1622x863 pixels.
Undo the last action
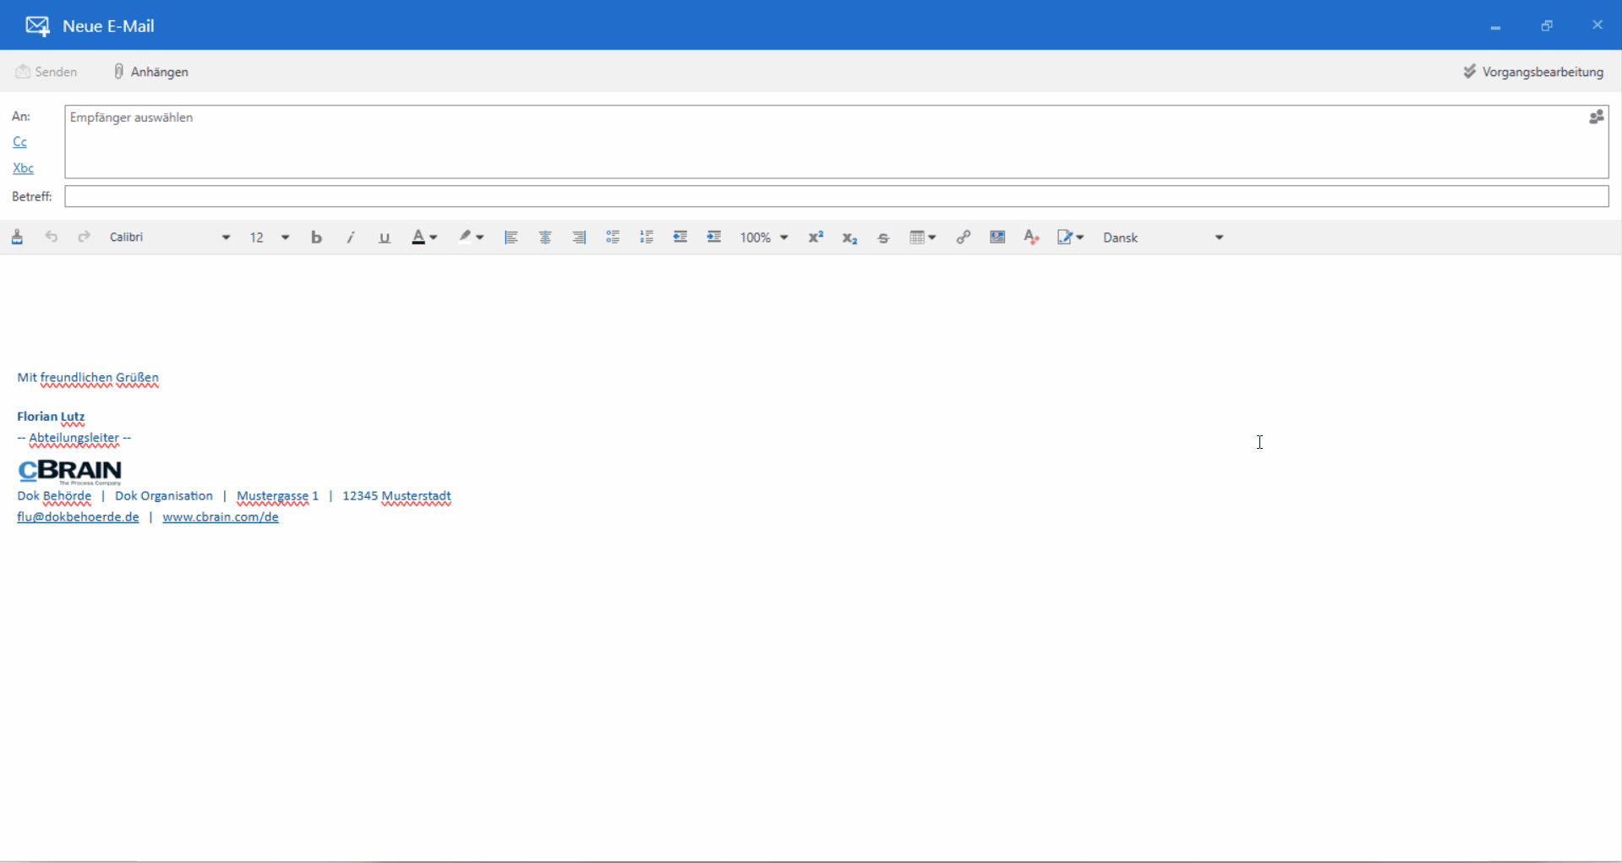51,238
